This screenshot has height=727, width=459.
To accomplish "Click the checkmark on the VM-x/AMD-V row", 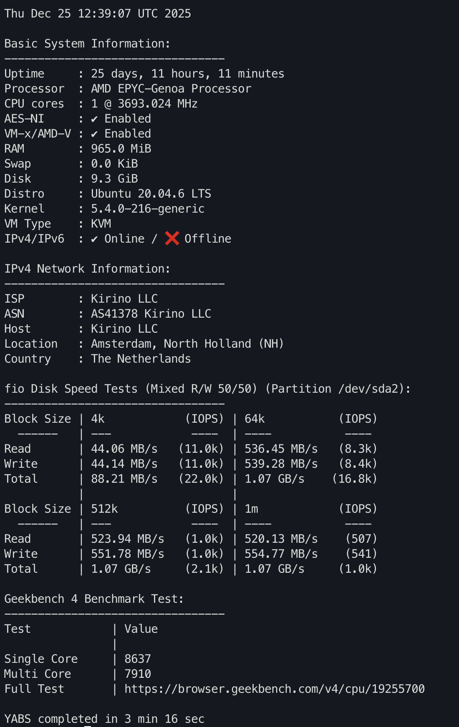I will [x=95, y=134].
